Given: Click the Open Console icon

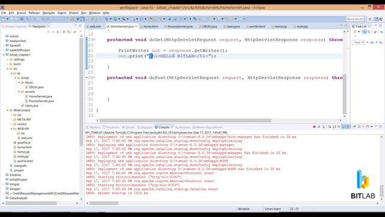Looking at the screenshot, I should [368, 127].
